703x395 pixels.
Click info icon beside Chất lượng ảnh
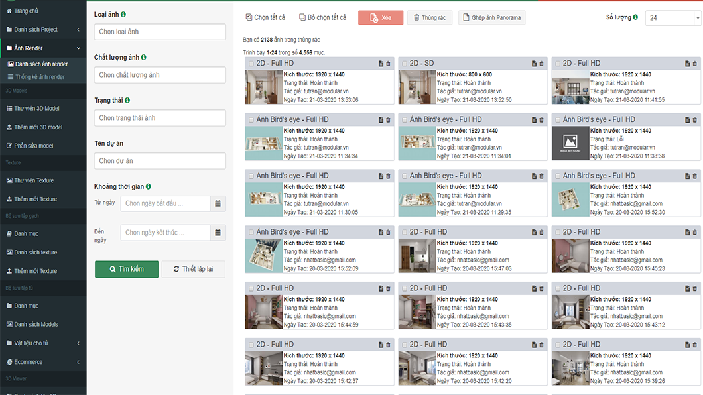pyautogui.click(x=144, y=58)
